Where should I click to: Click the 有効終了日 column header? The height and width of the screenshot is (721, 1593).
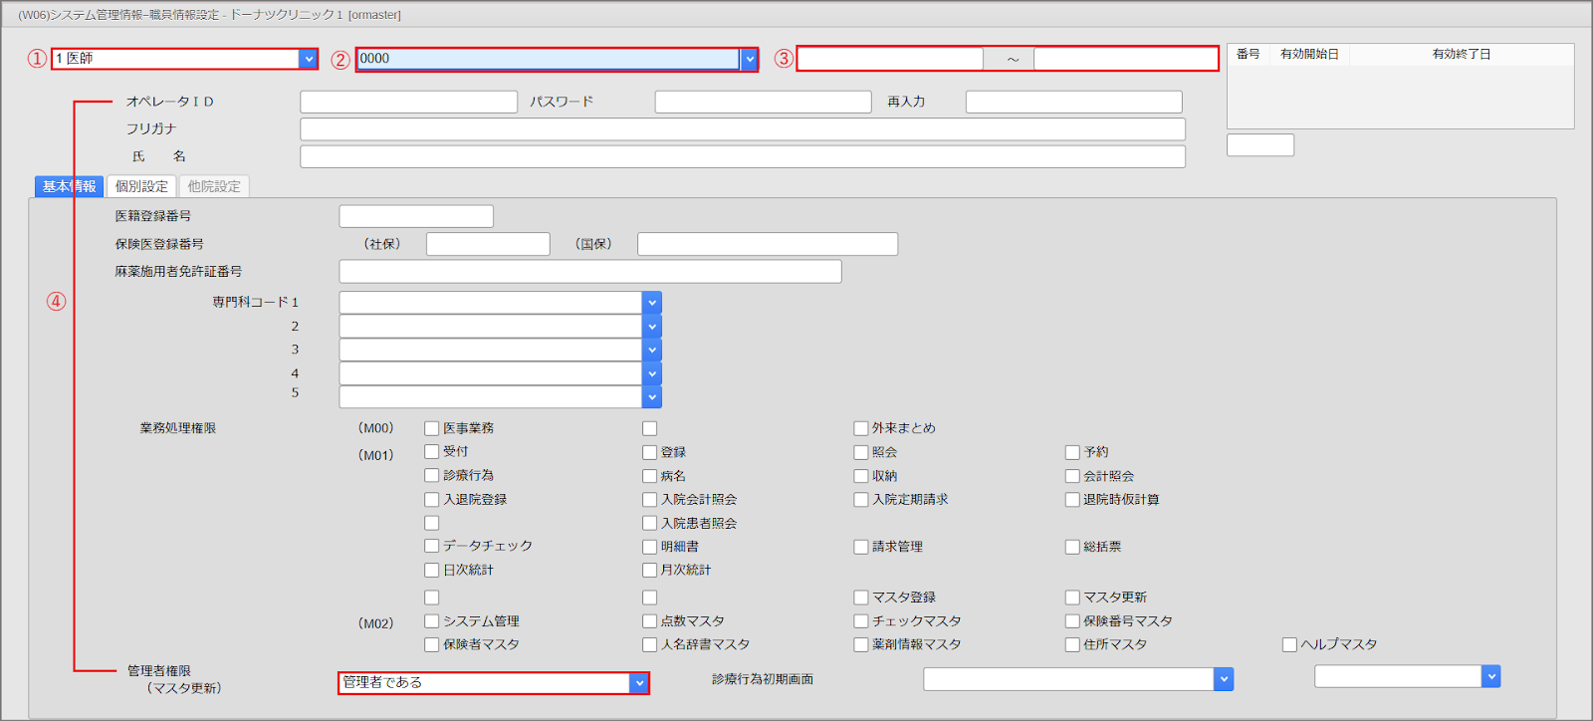(x=1462, y=55)
